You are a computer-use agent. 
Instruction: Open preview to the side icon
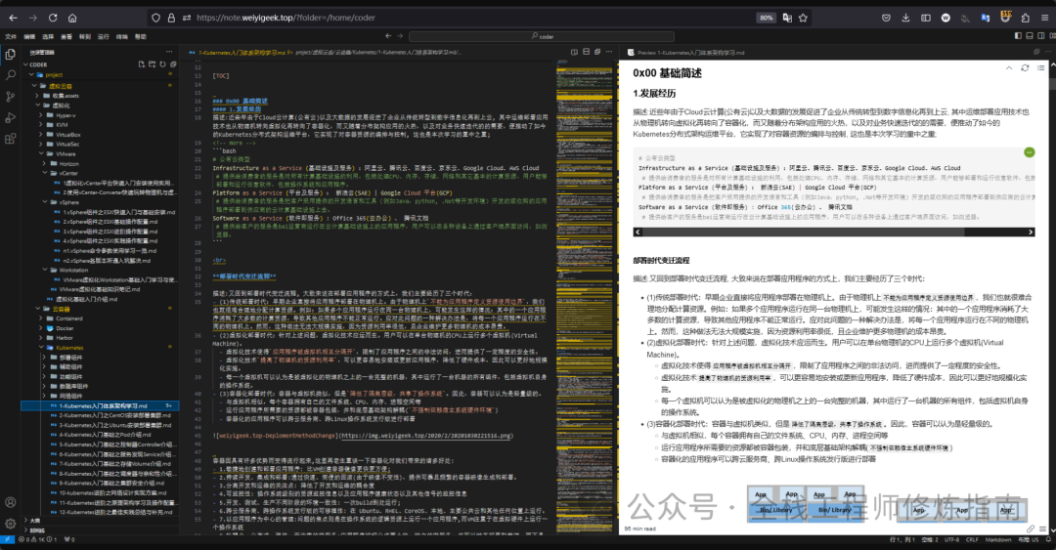575,52
